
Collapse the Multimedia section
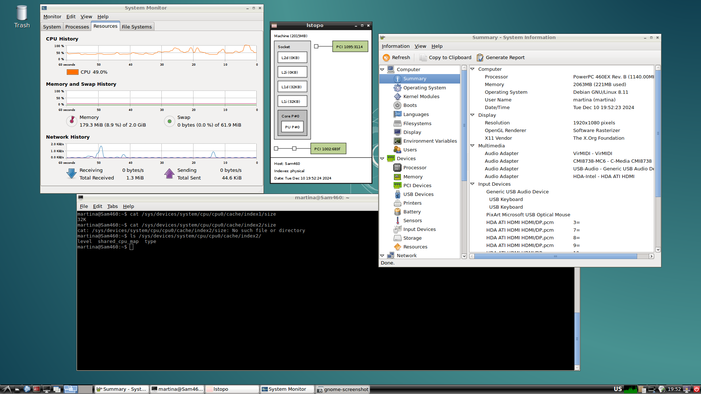pyautogui.click(x=472, y=146)
